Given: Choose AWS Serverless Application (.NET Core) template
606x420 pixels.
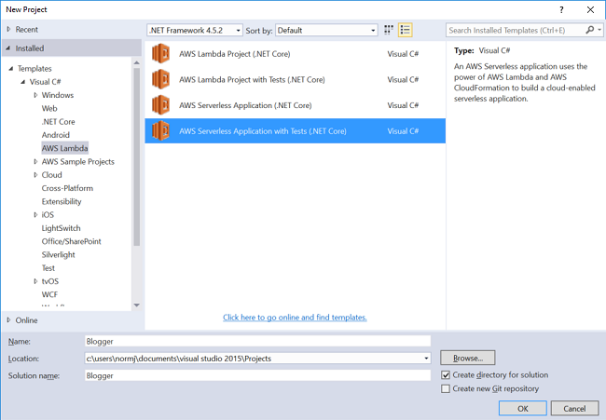Looking at the screenshot, I should [x=296, y=105].
